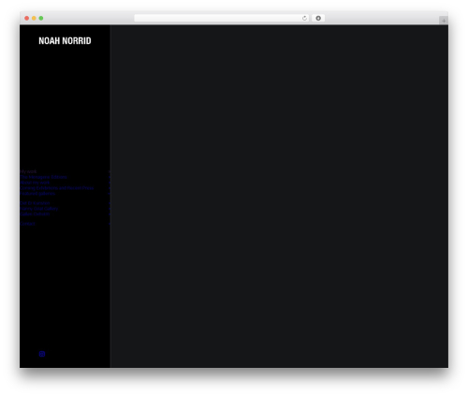Open the About my work page

[x=35, y=183]
